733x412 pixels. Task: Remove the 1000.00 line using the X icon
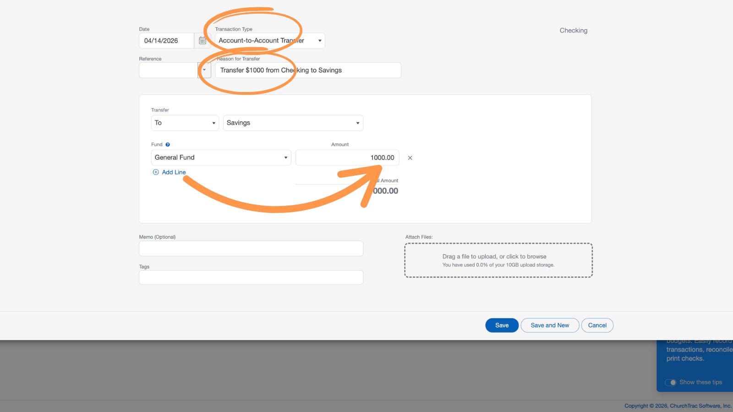coord(410,157)
